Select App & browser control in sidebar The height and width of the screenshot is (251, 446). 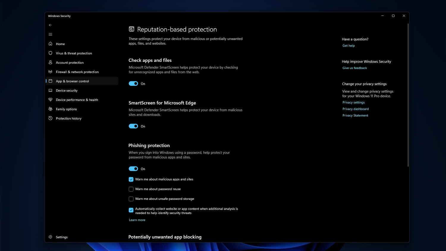click(82, 81)
